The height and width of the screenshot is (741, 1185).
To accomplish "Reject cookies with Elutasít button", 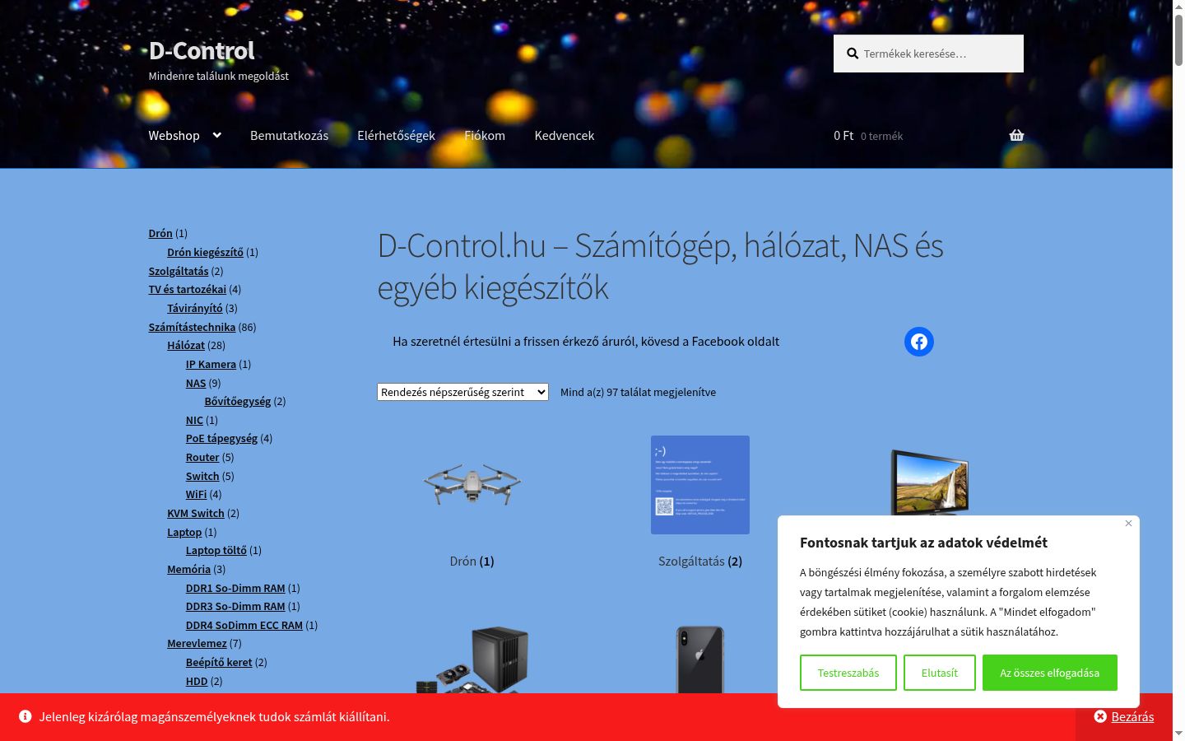I will (x=940, y=673).
